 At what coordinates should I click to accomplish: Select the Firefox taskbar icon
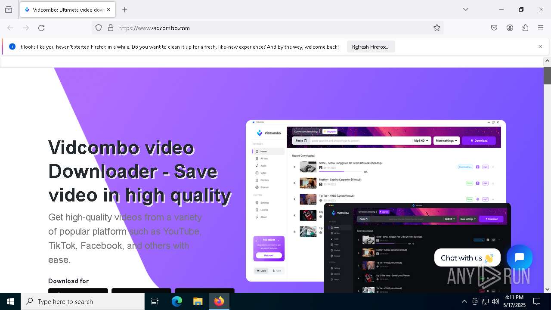pyautogui.click(x=219, y=301)
